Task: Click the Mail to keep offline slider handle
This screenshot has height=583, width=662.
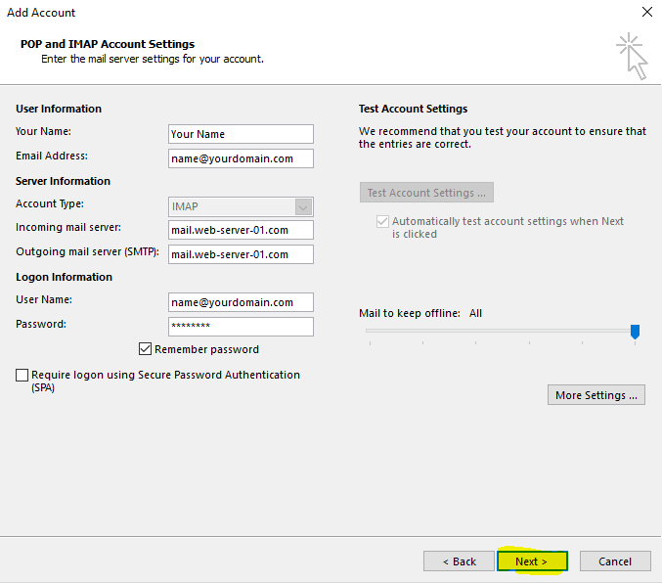Action: pos(635,333)
